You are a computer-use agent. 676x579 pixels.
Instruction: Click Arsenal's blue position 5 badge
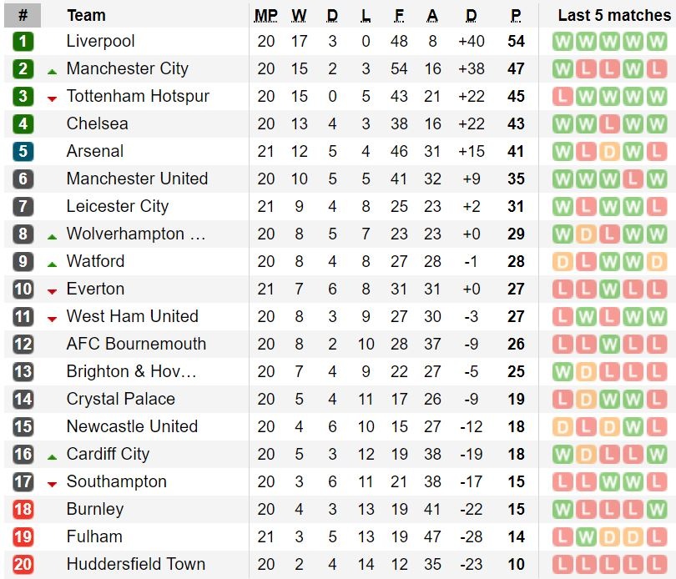tap(23, 152)
